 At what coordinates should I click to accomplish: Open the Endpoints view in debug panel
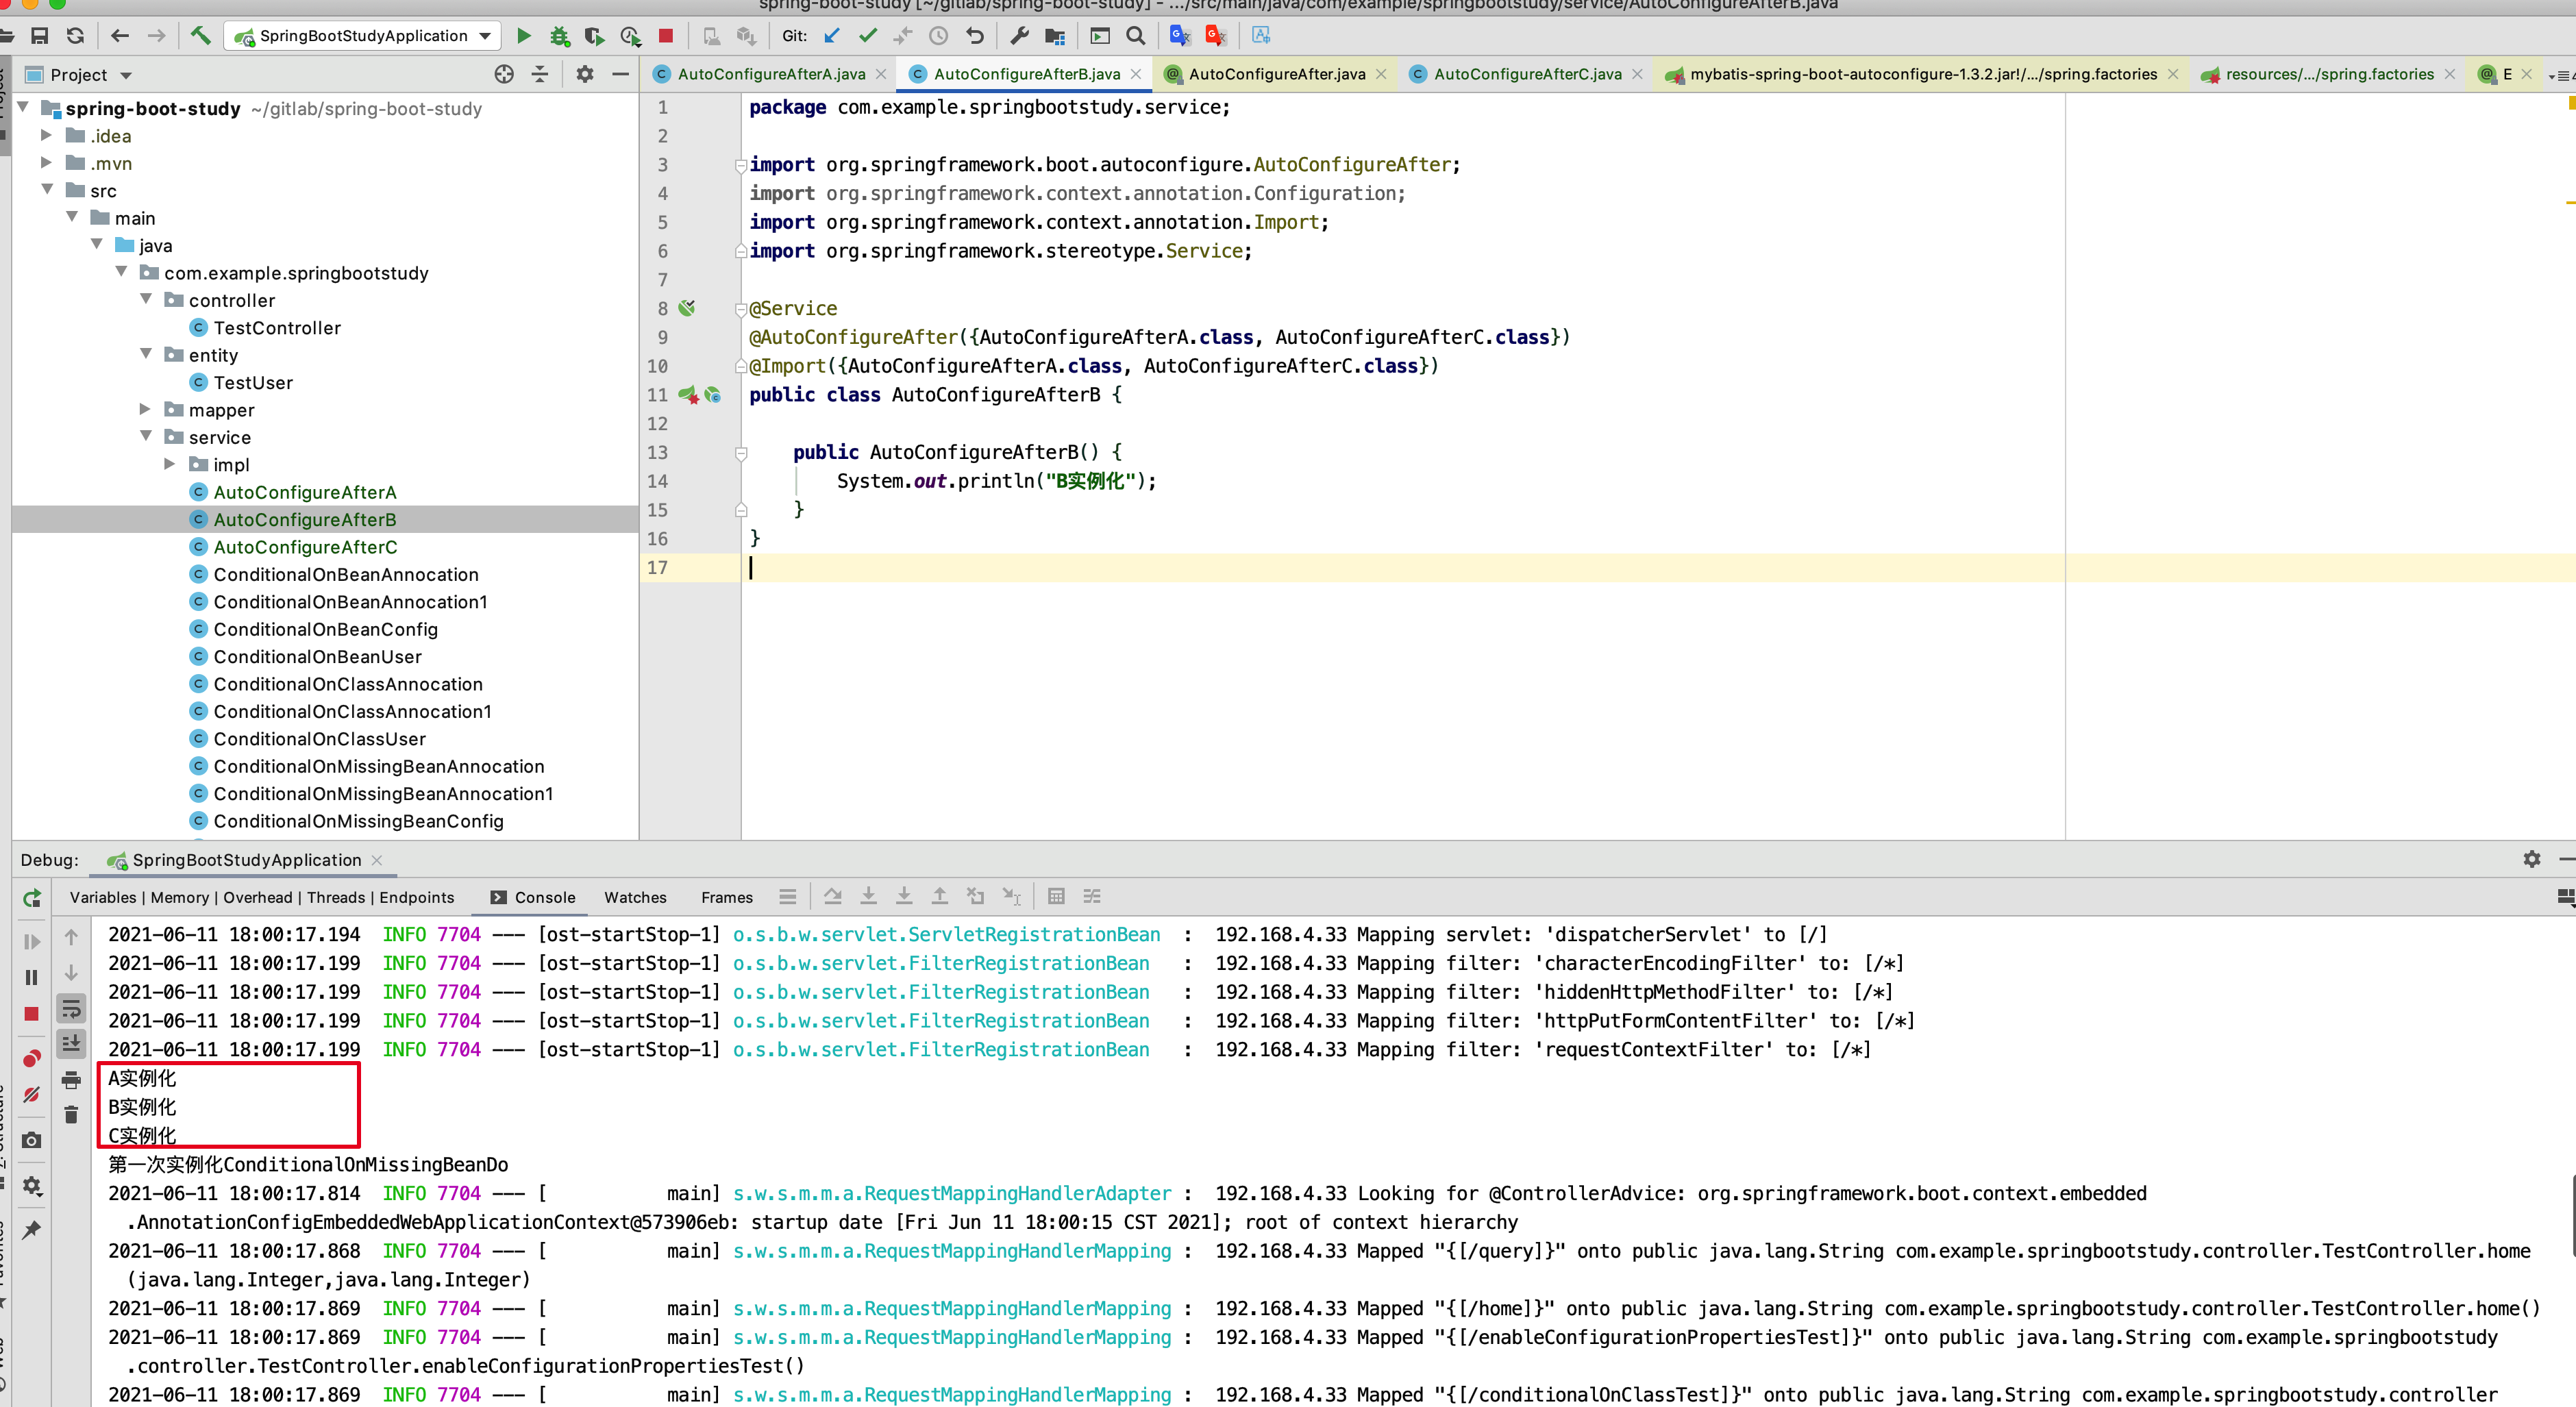(x=417, y=897)
